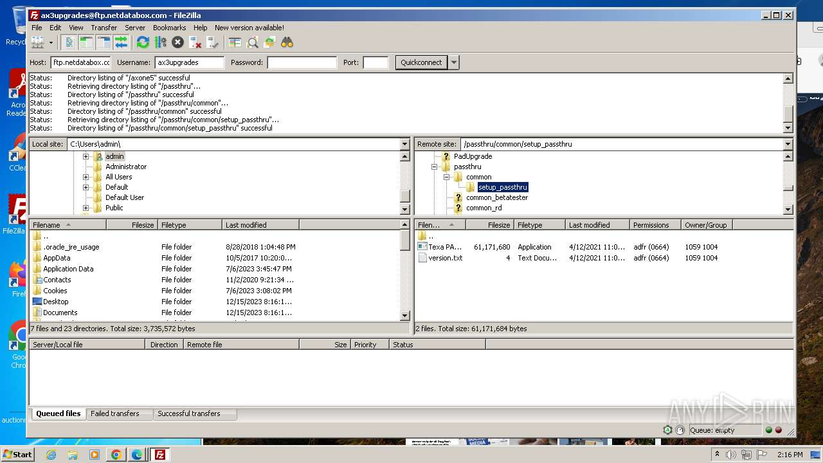
Task: Click the Password input field
Action: pos(302,62)
